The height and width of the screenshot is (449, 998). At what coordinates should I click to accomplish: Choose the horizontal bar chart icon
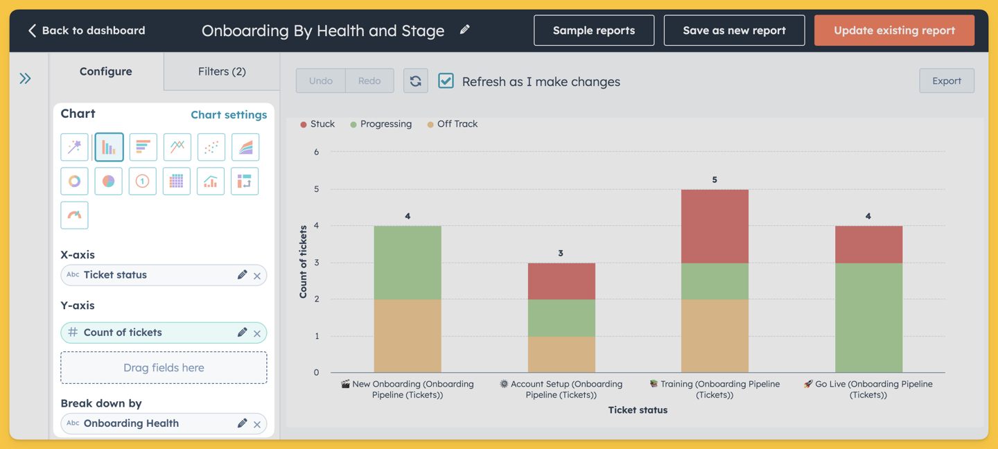pyautogui.click(x=143, y=147)
